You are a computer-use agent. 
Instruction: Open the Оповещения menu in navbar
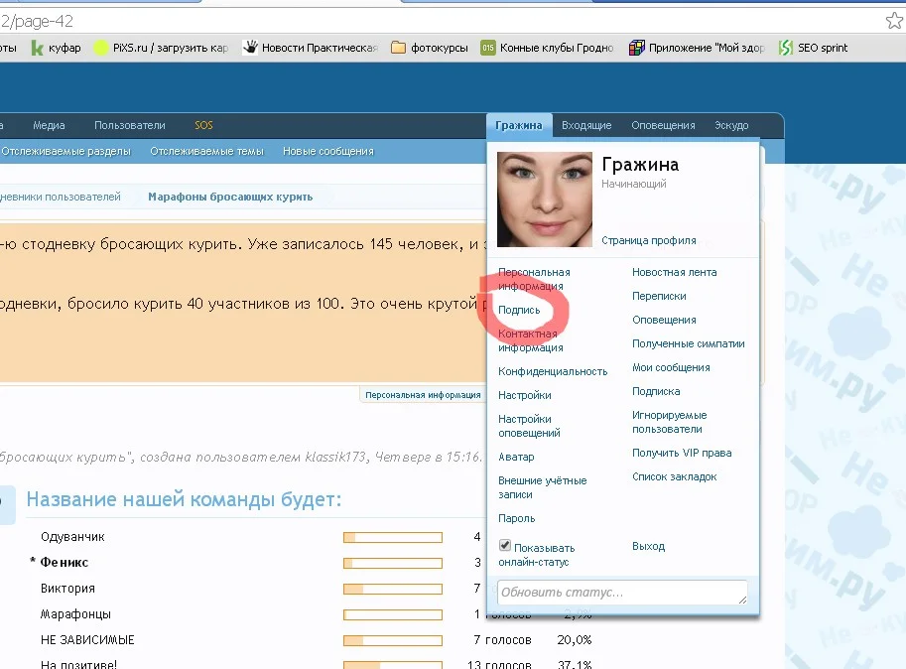click(663, 125)
